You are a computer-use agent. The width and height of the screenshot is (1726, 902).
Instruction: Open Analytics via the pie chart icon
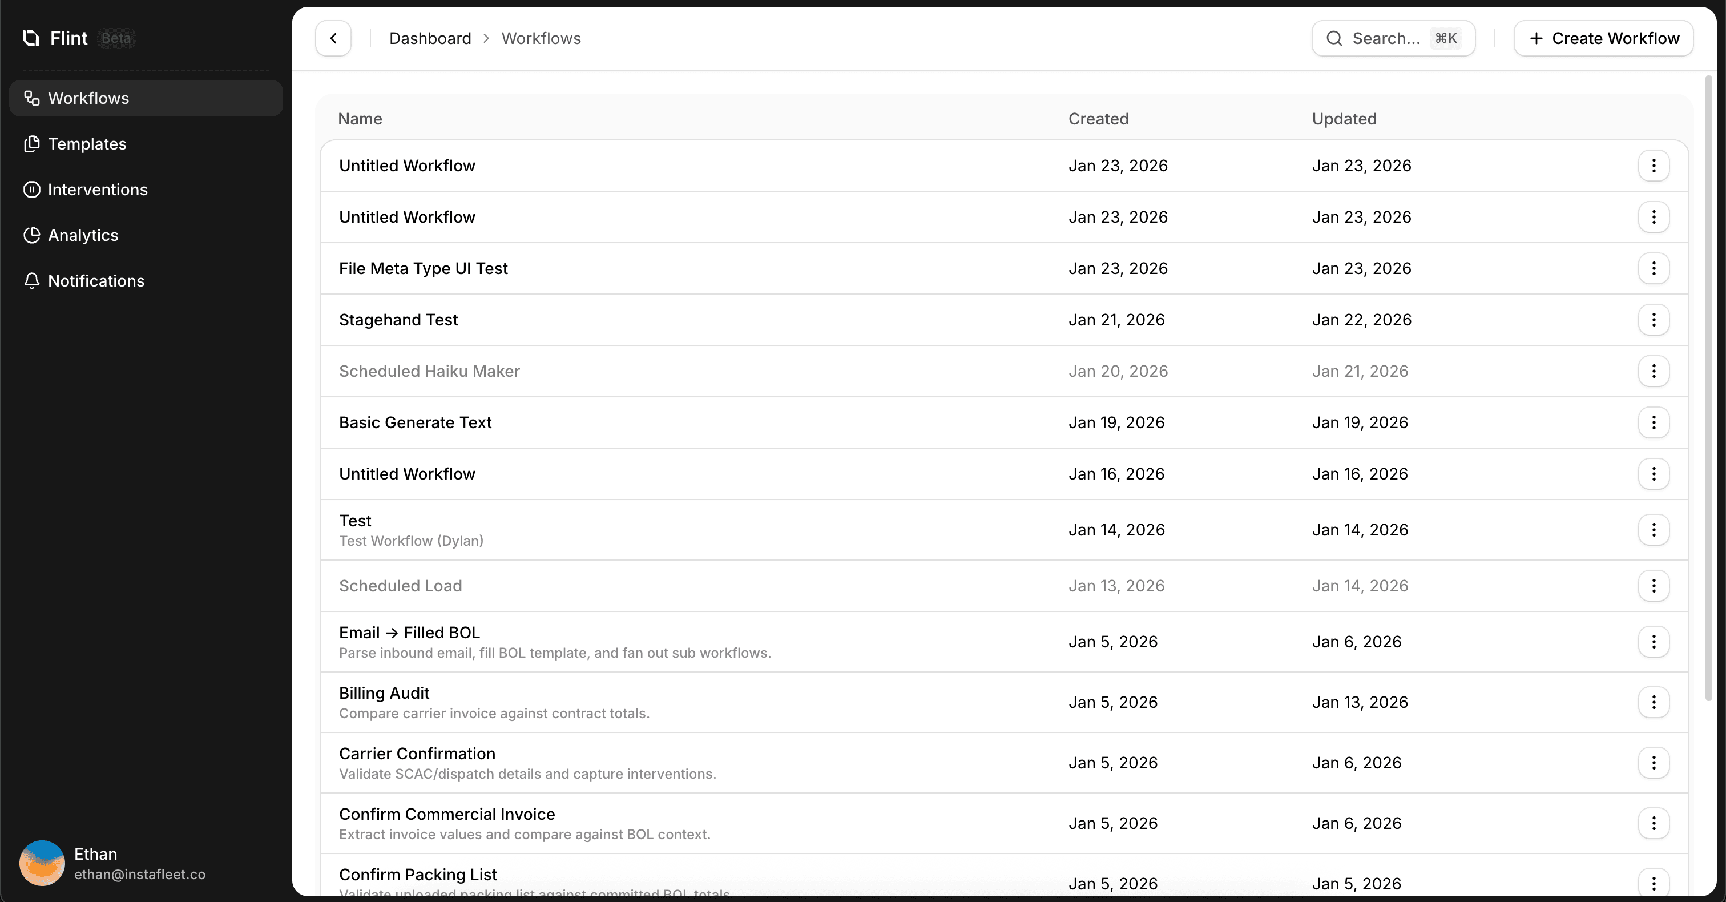pos(31,235)
